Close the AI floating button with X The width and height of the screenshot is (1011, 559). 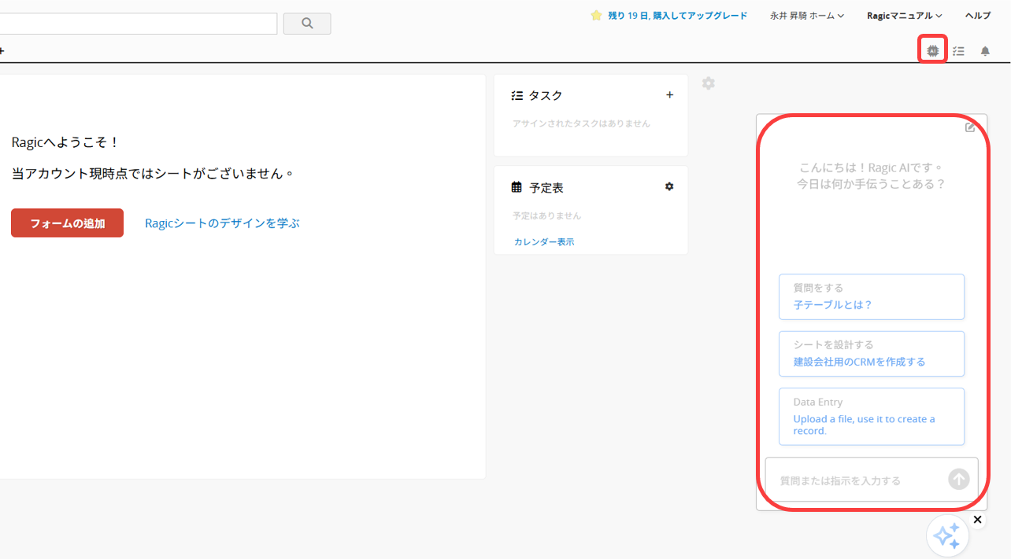pyautogui.click(x=977, y=520)
